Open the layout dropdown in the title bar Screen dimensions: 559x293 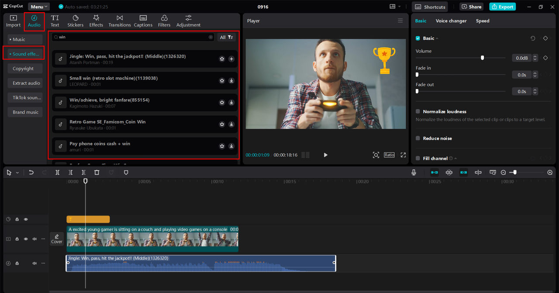395,7
